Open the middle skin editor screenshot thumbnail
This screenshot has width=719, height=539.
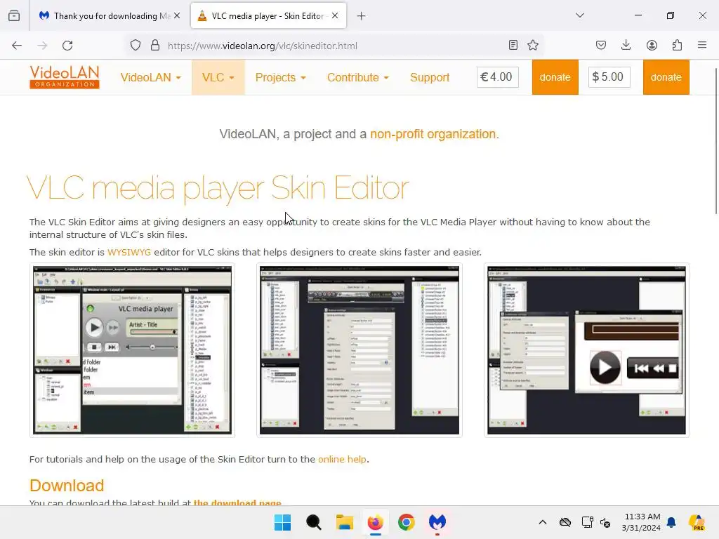[359, 350]
